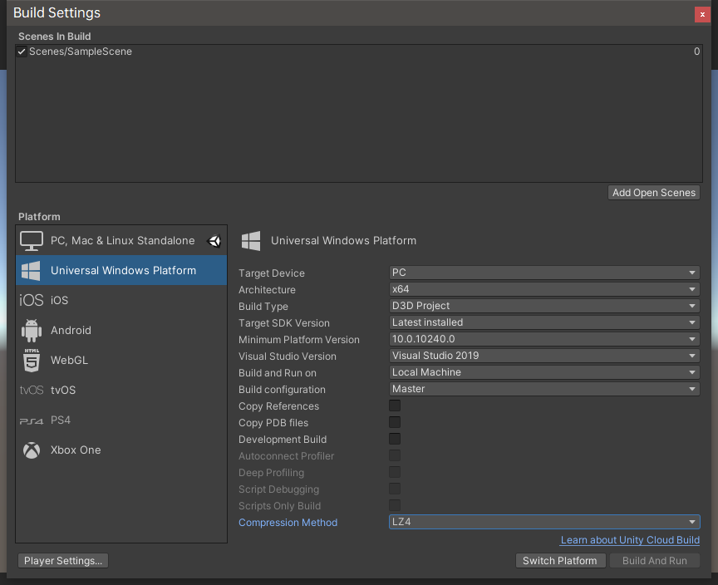Image resolution: width=718 pixels, height=585 pixels.
Task: Select PC, Mac & Linux Standalone platform
Action: pos(121,241)
